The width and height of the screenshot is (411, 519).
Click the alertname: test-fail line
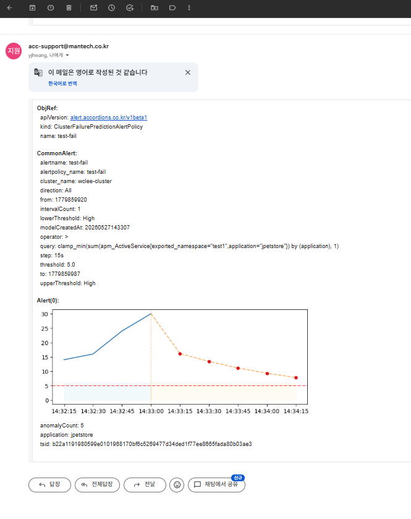64,163
